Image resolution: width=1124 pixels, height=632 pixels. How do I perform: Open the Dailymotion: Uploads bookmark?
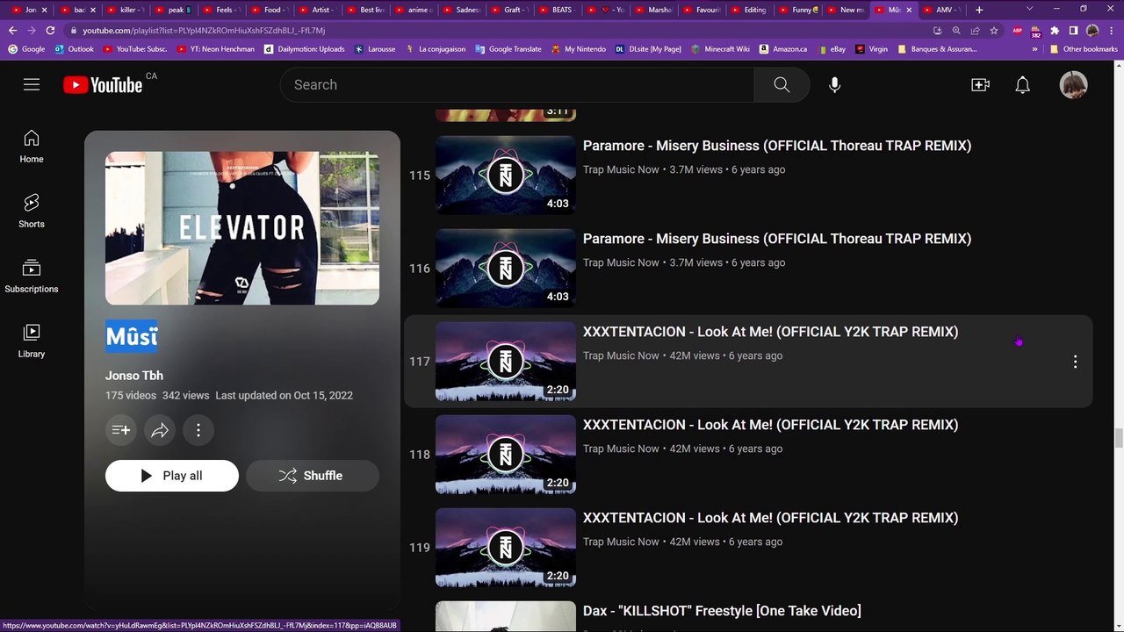[x=304, y=49]
